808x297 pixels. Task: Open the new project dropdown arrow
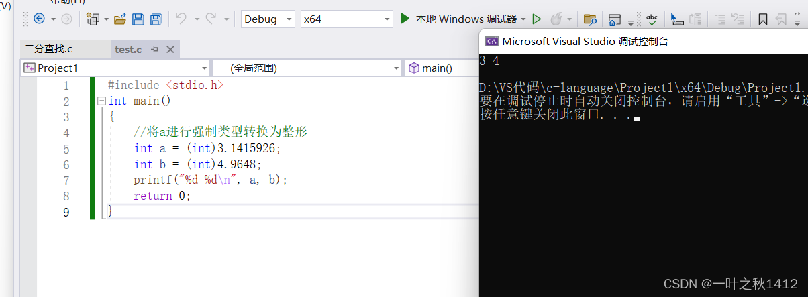pyautogui.click(x=106, y=19)
